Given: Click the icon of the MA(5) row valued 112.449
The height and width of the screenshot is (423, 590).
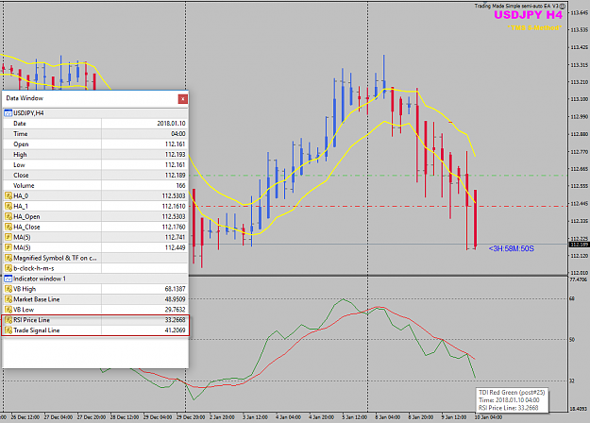Looking at the screenshot, I should pos(8,247).
